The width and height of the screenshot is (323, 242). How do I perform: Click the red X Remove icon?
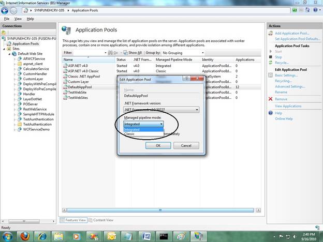coord(271,99)
